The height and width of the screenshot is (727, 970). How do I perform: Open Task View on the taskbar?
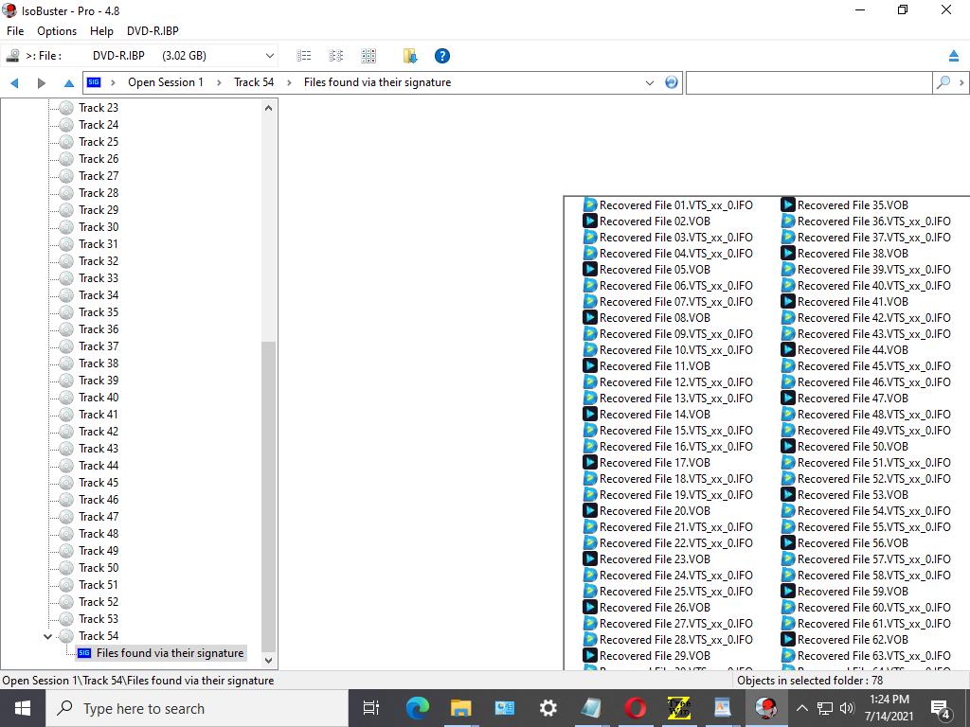(x=371, y=708)
